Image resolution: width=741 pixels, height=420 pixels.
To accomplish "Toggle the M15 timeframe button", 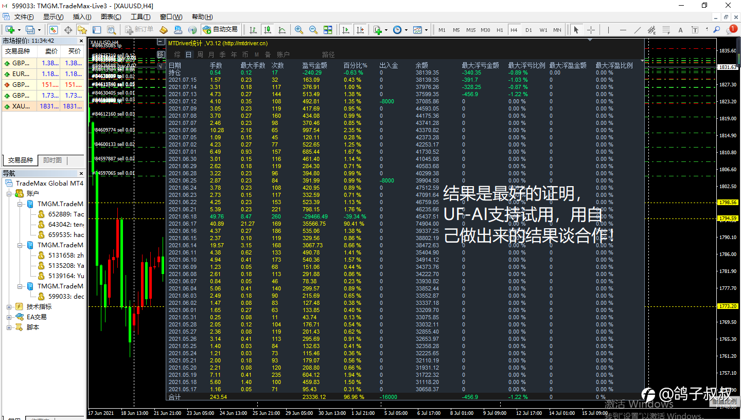I will point(470,30).
